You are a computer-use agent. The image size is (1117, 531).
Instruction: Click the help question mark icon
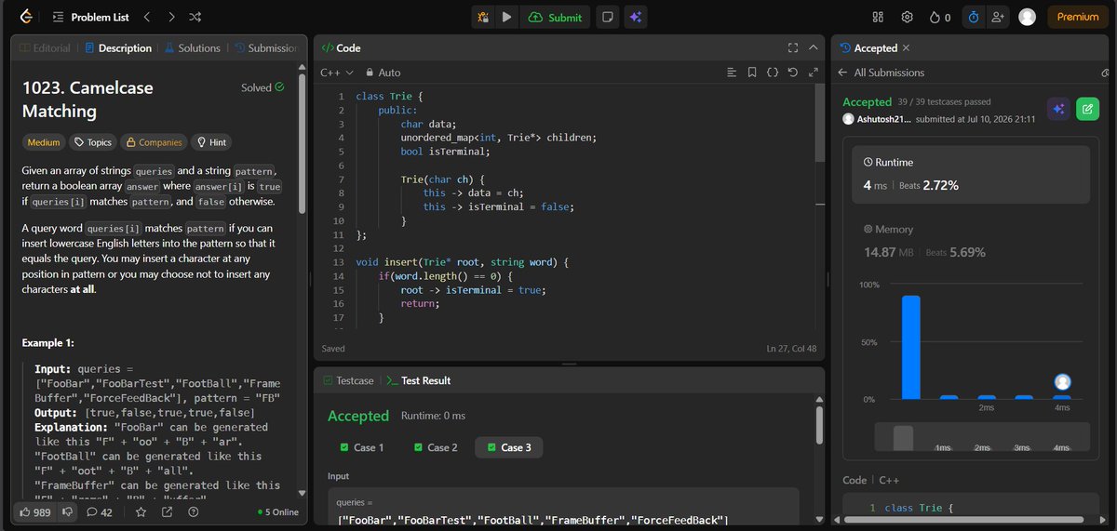192,511
